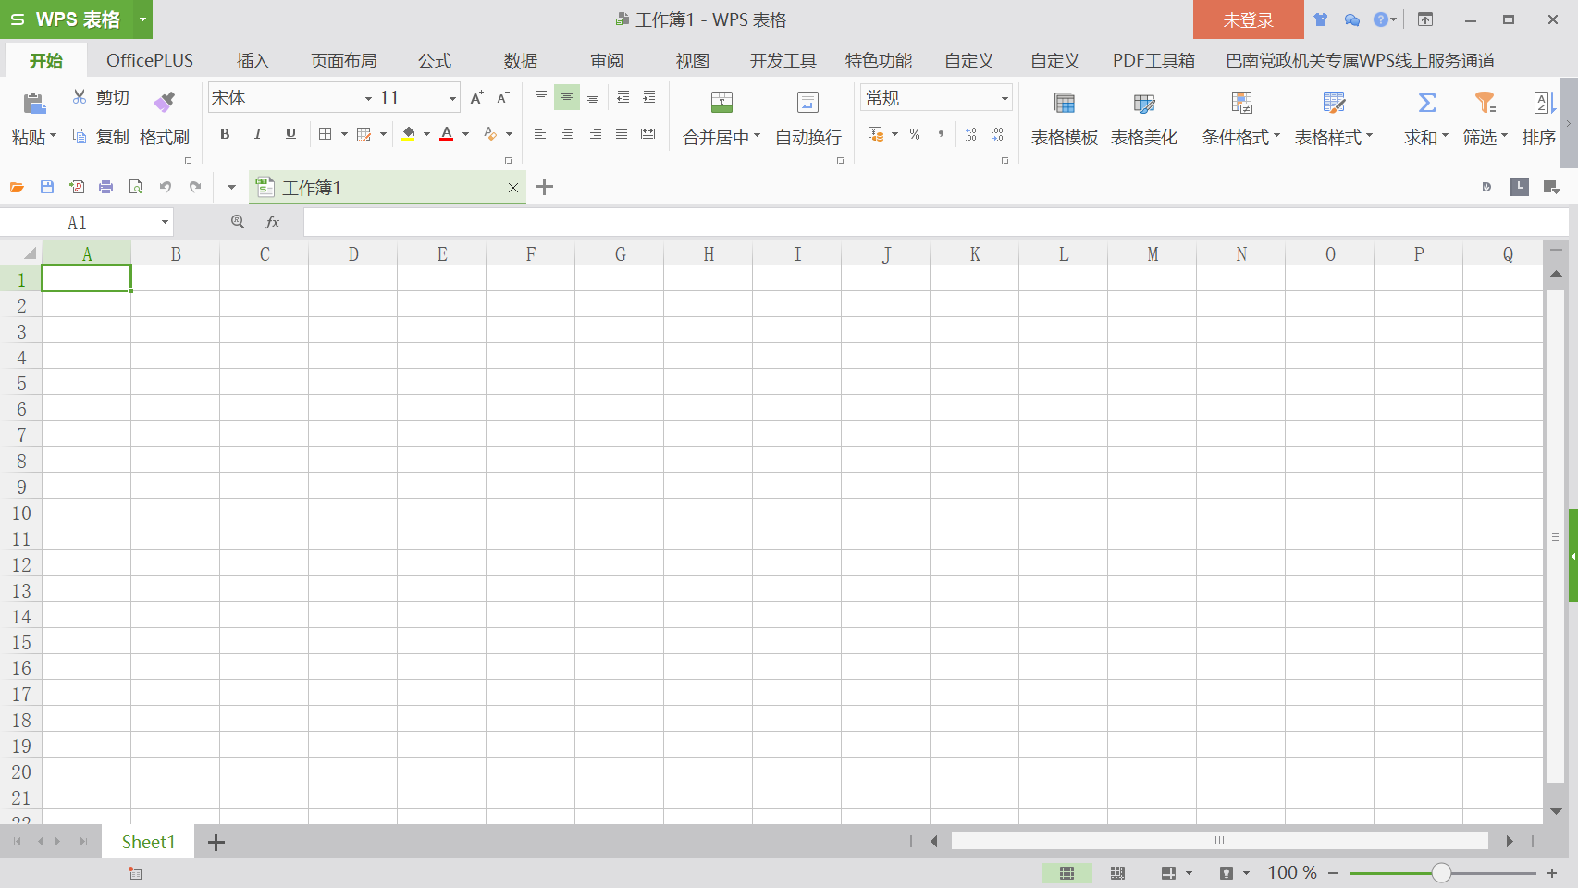
Task: Expand the 合并居中 merge options
Action: 757,136
